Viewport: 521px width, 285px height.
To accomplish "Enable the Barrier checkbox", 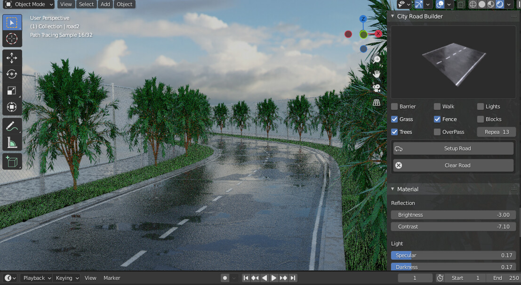I will (394, 106).
